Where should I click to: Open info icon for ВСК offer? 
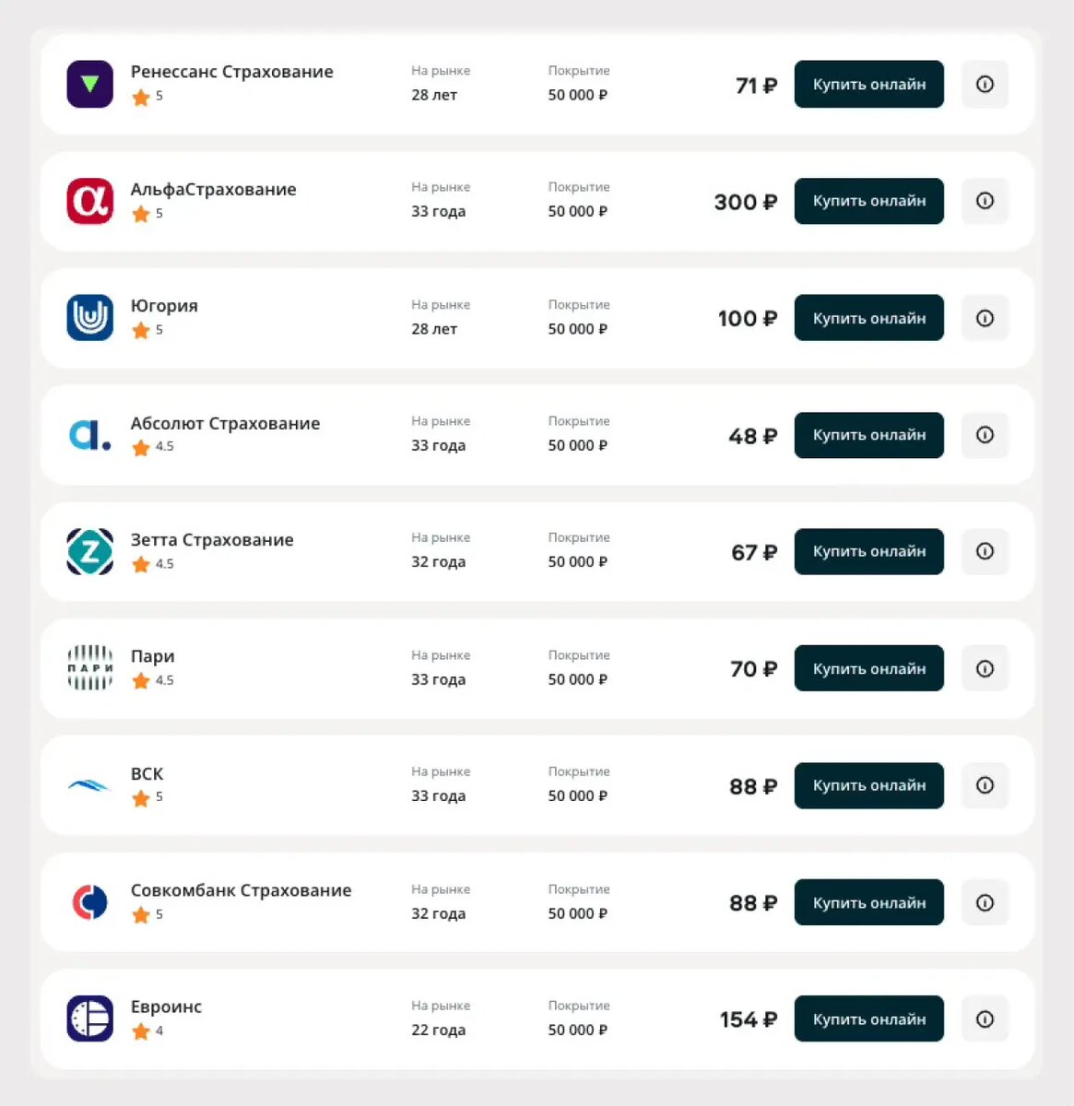click(985, 785)
